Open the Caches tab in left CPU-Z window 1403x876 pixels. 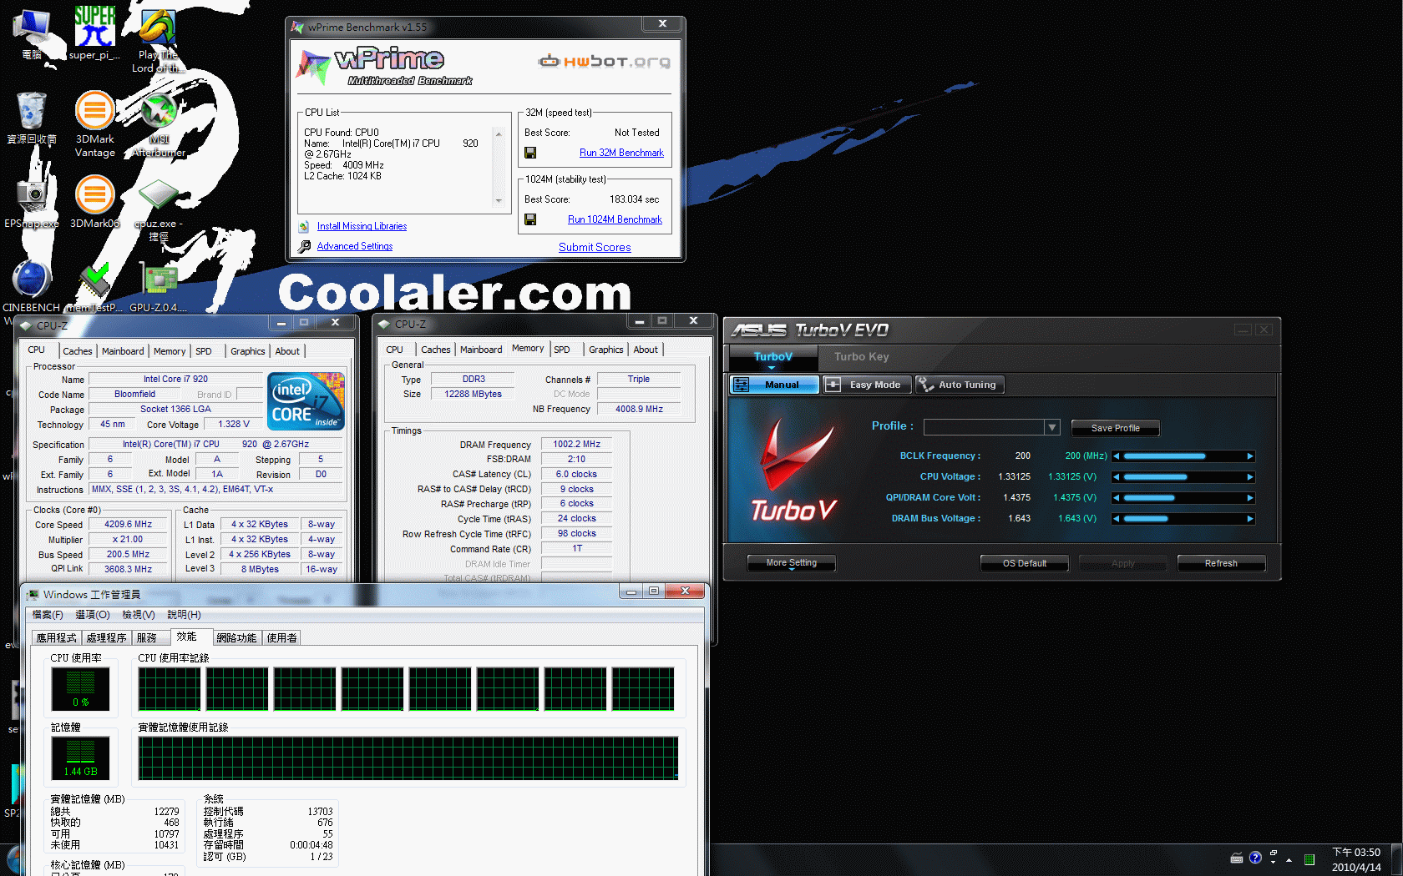[x=77, y=351]
